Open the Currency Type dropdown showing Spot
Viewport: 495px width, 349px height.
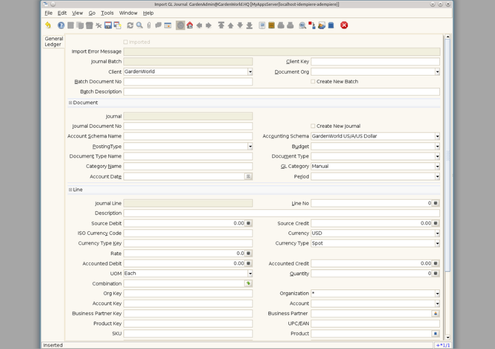437,243
